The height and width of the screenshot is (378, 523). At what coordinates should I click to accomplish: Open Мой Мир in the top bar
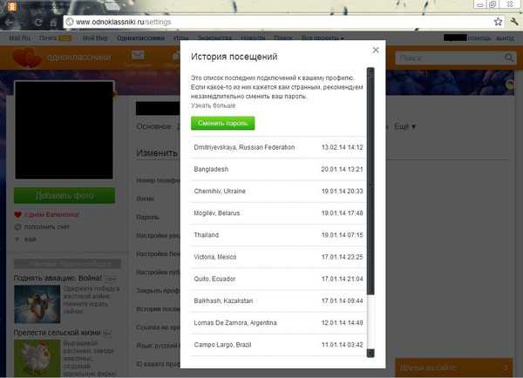point(95,38)
